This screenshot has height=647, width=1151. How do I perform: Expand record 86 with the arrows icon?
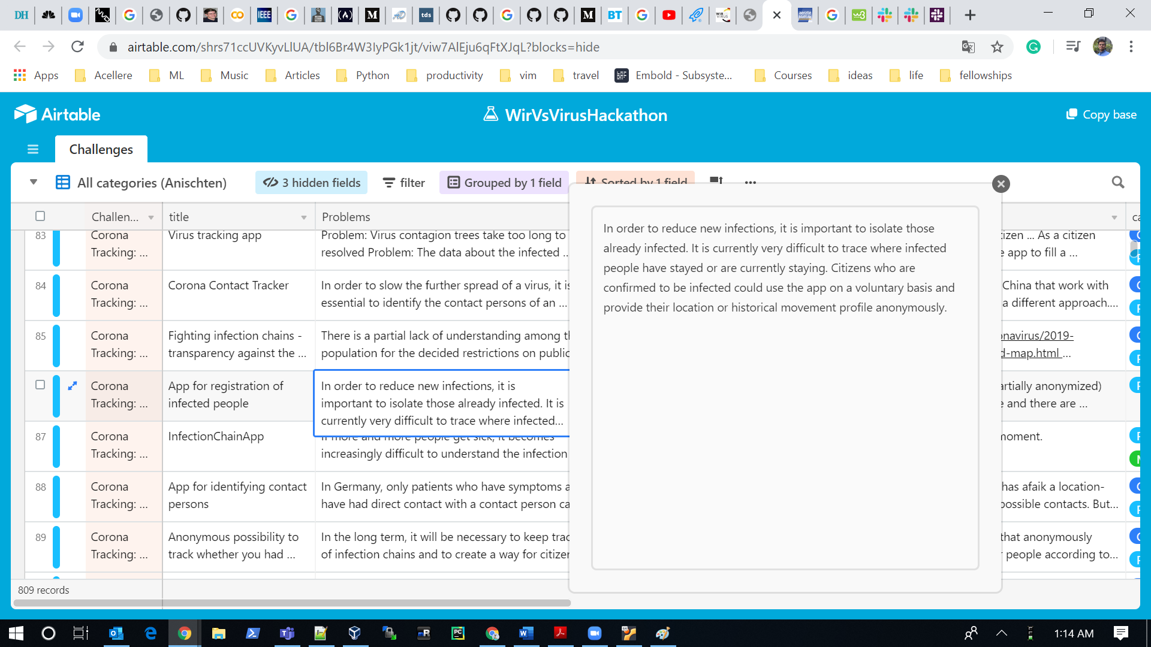pos(73,386)
